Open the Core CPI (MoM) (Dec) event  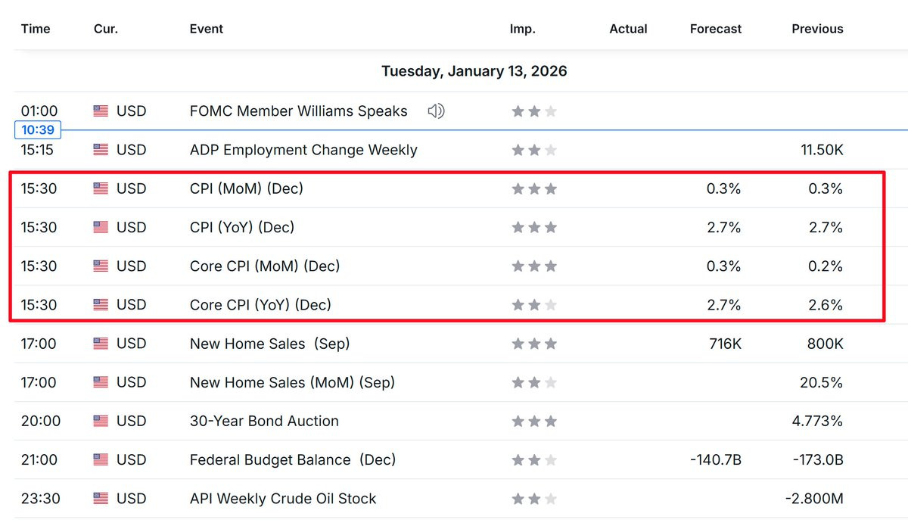(265, 266)
